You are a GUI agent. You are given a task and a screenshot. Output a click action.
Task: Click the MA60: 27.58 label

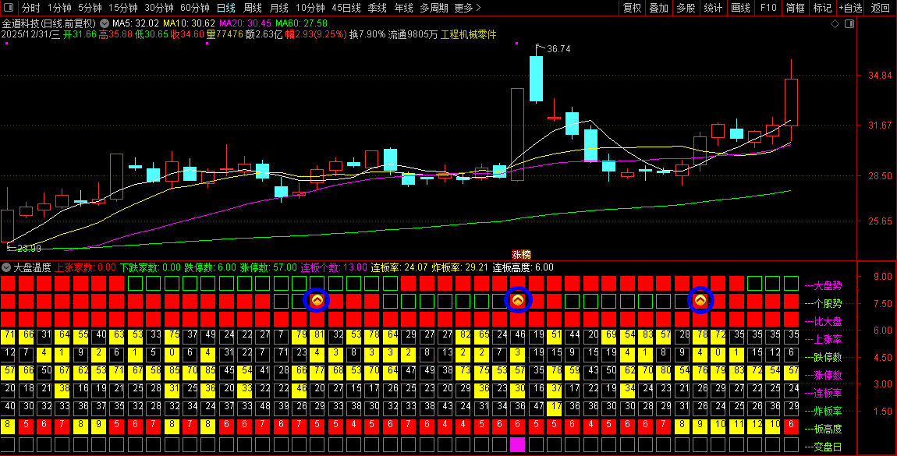(x=301, y=23)
